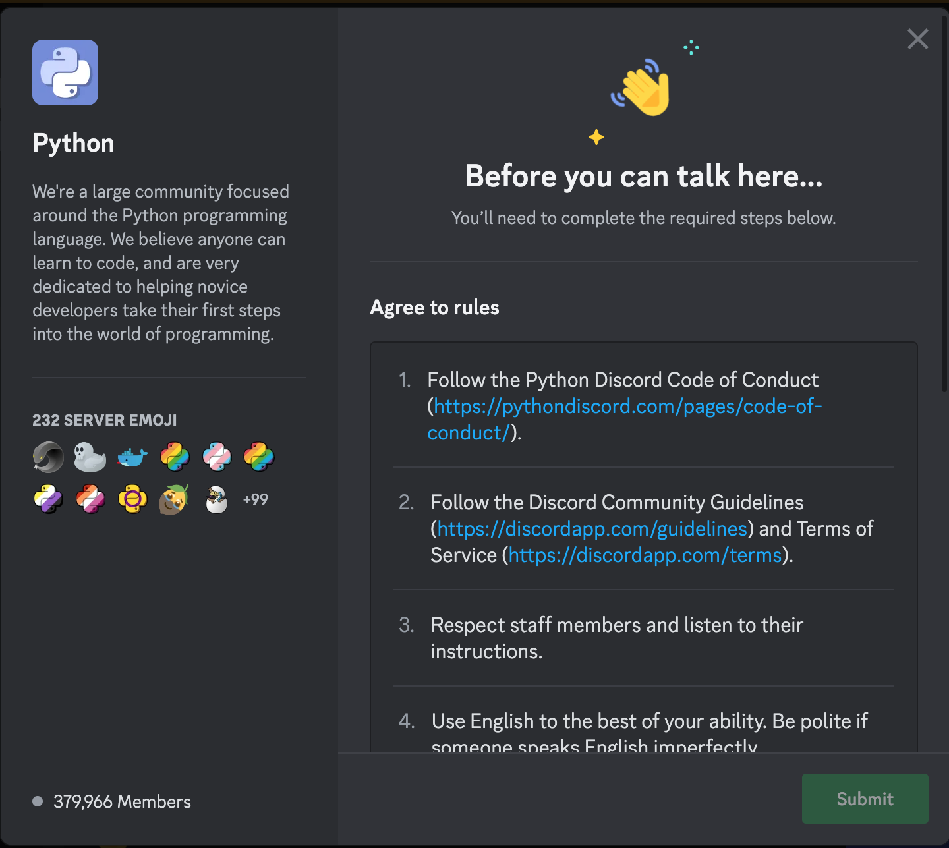949x848 pixels.
Task: Select the dark coiled snake emoji
Action: pos(48,457)
